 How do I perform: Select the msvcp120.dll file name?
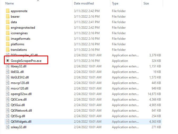point(20,83)
